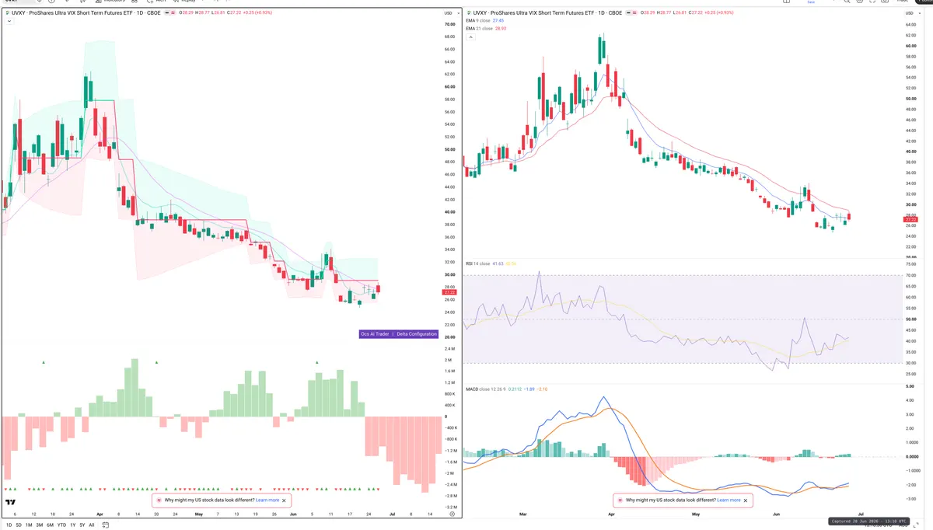Click the Mar label on right time axis

click(x=522, y=514)
